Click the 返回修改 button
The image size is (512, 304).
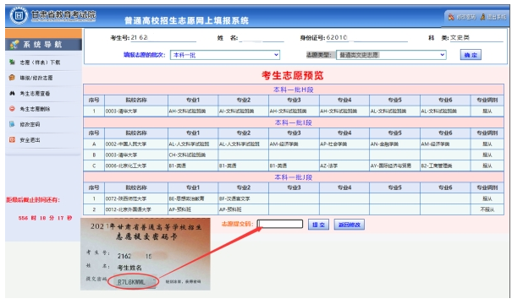(x=349, y=225)
